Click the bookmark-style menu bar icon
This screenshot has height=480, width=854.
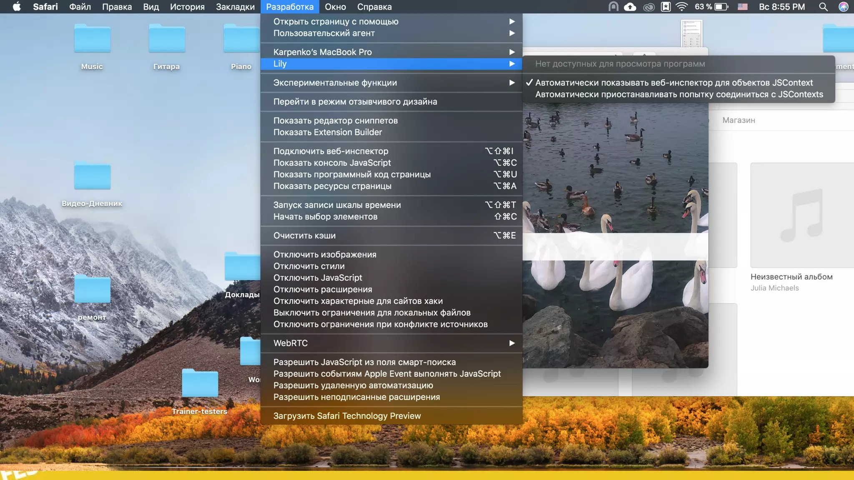click(666, 7)
